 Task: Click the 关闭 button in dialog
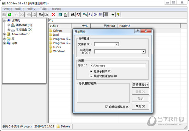140,99
